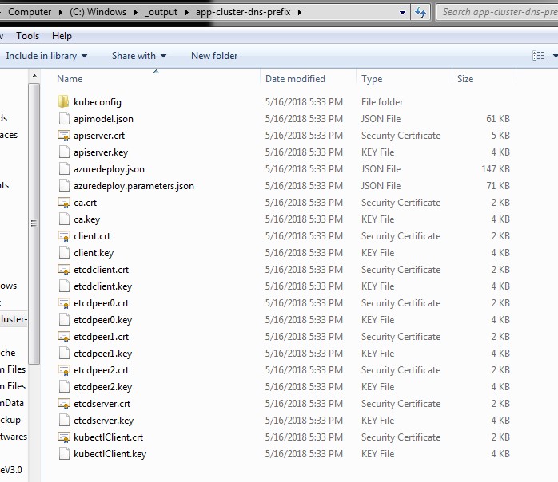Select the etcdpeer1.key file icon
This screenshot has height=482, width=558.
[64, 353]
